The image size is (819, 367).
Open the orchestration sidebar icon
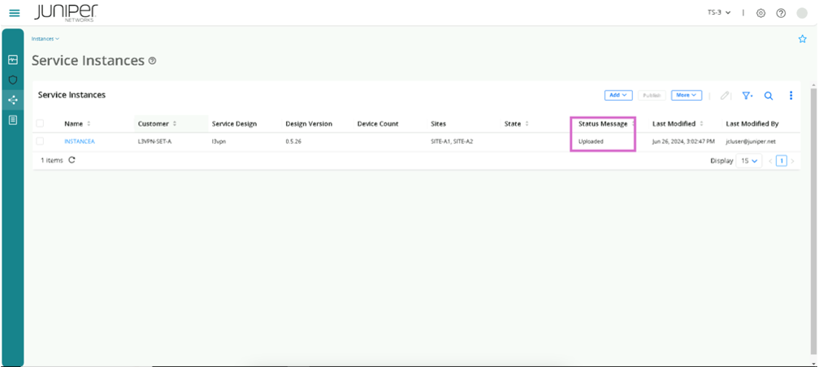pyautogui.click(x=13, y=100)
